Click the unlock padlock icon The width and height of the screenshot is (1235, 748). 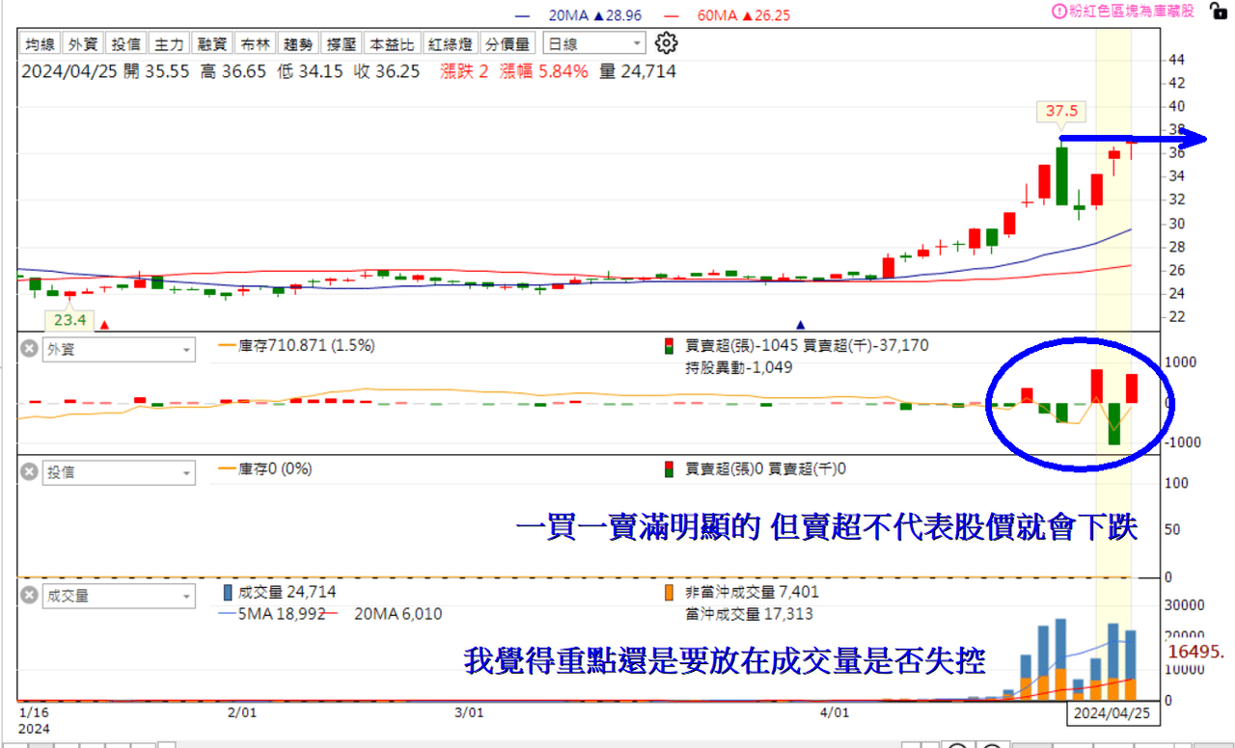pyautogui.click(x=1219, y=11)
